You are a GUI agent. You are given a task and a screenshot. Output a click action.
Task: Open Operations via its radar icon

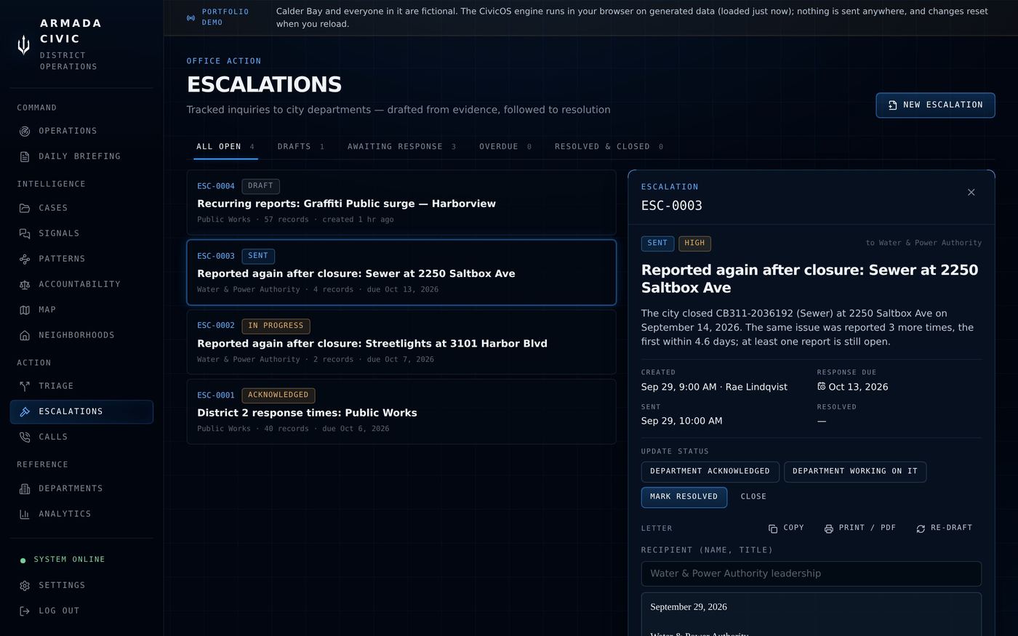[25, 132]
